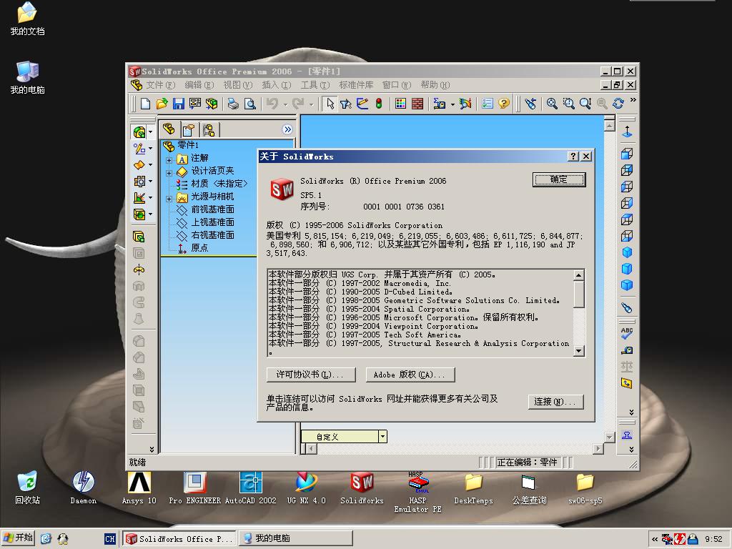Open the FeatureManager design tree tab

pyautogui.click(x=169, y=129)
